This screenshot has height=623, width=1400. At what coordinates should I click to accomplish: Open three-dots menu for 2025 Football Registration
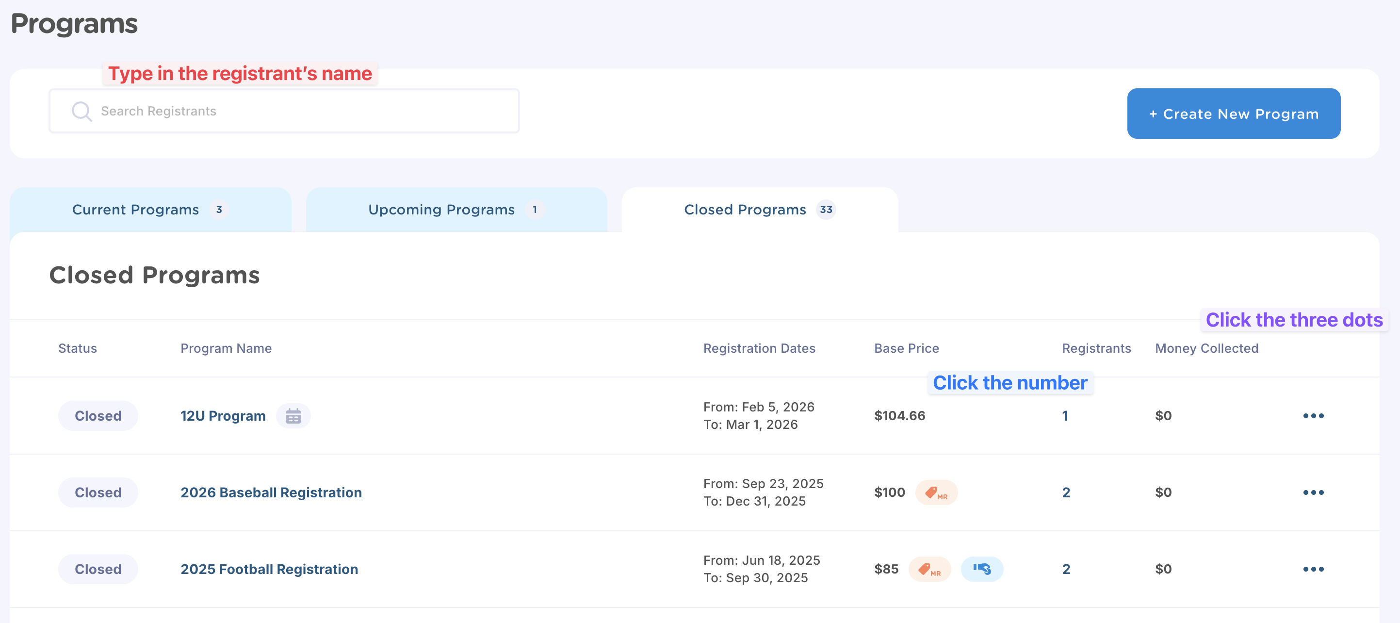[1313, 569]
